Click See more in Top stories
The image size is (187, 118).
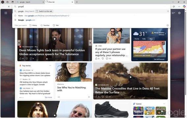pos(48,97)
